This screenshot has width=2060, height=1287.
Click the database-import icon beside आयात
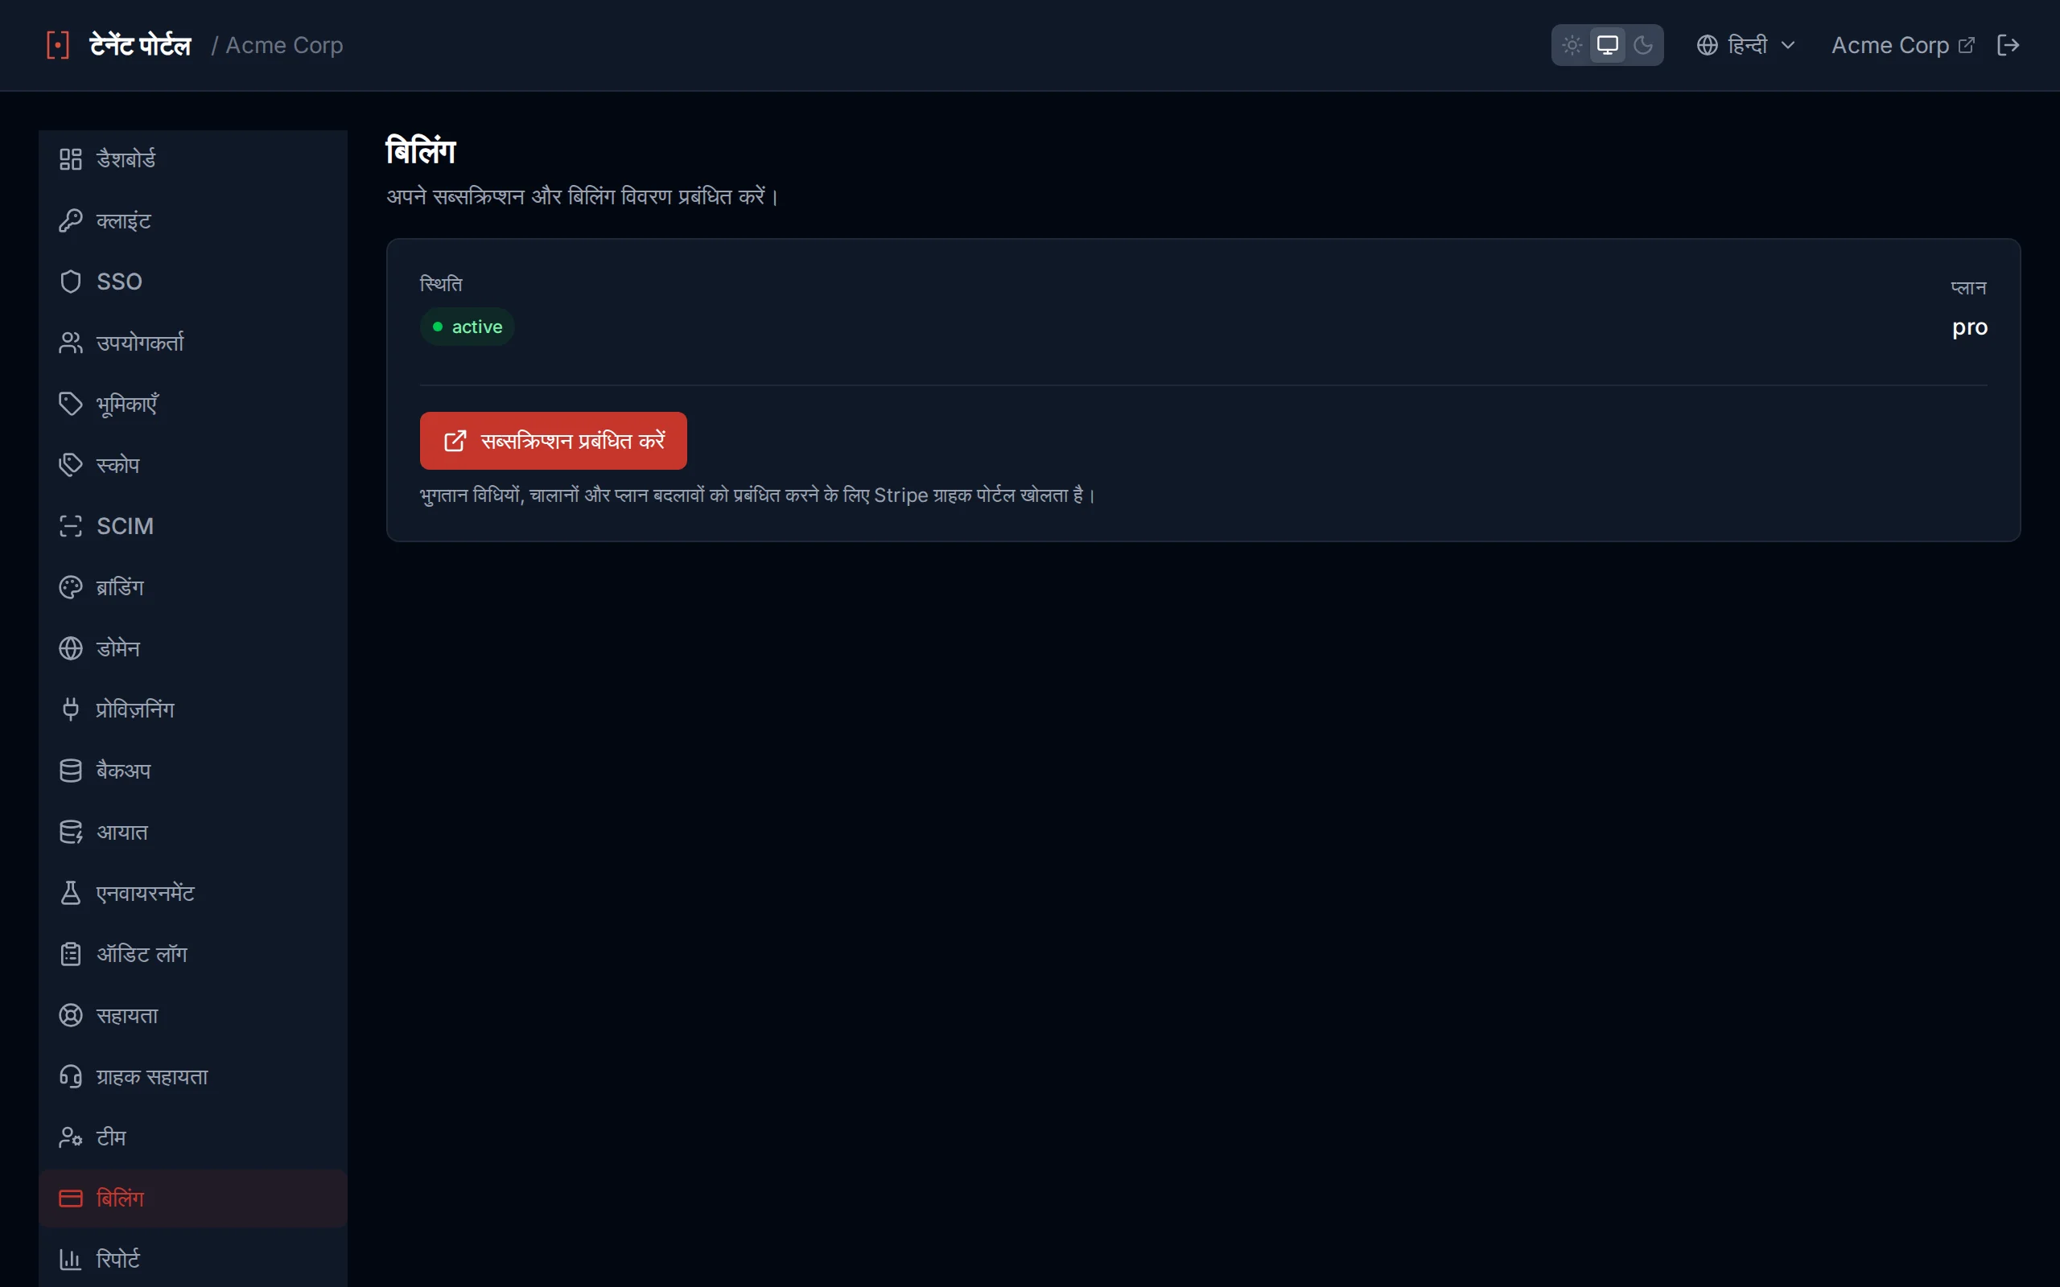pos(71,832)
